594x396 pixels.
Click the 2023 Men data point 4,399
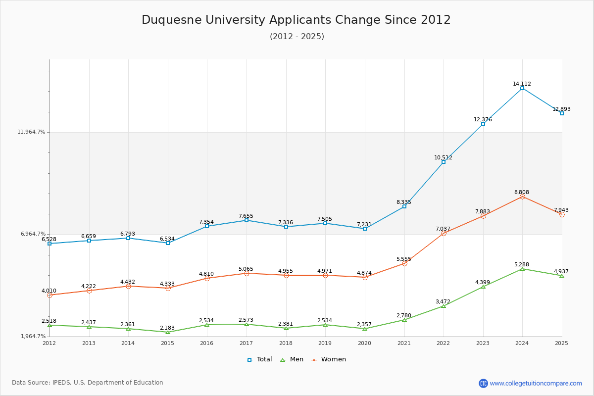[483, 287]
